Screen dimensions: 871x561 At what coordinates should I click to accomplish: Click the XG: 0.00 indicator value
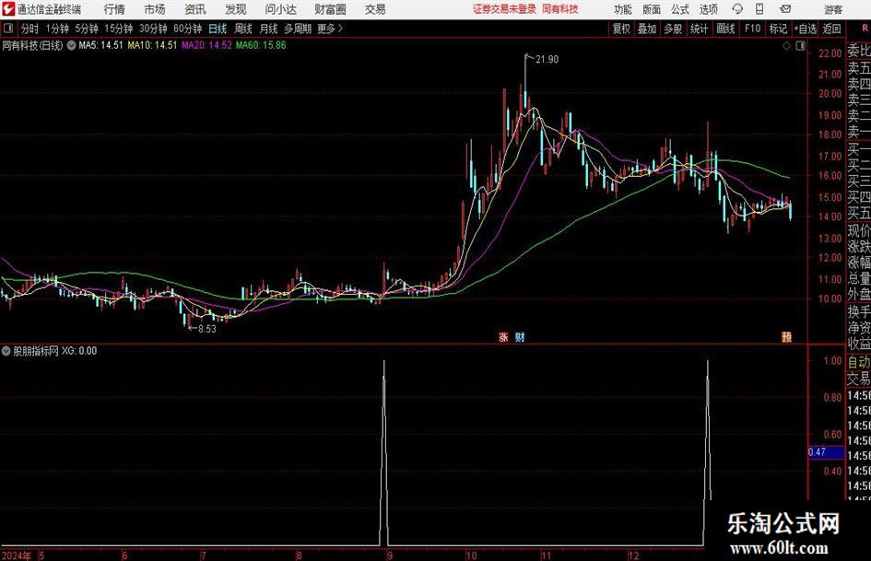click(x=79, y=351)
